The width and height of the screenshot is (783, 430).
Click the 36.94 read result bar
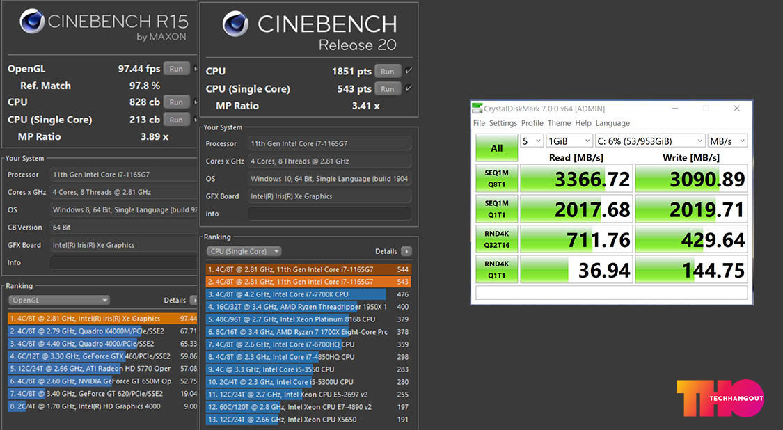point(576,270)
